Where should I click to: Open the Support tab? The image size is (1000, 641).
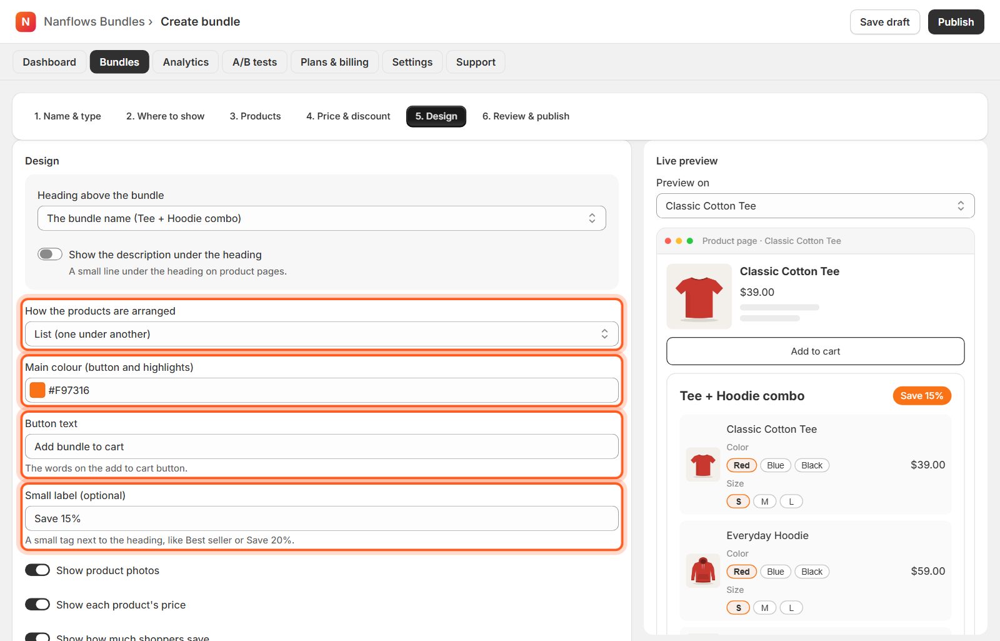coord(476,62)
